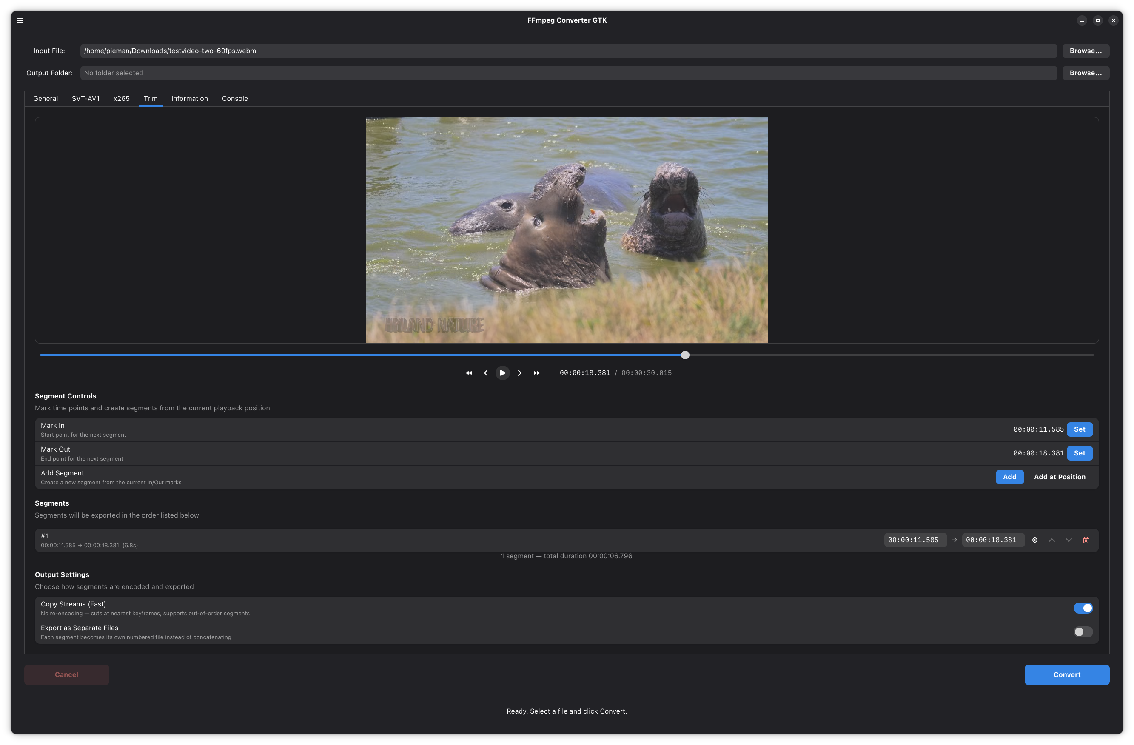Step back one frame
This screenshot has width=1134, height=745.
point(485,373)
